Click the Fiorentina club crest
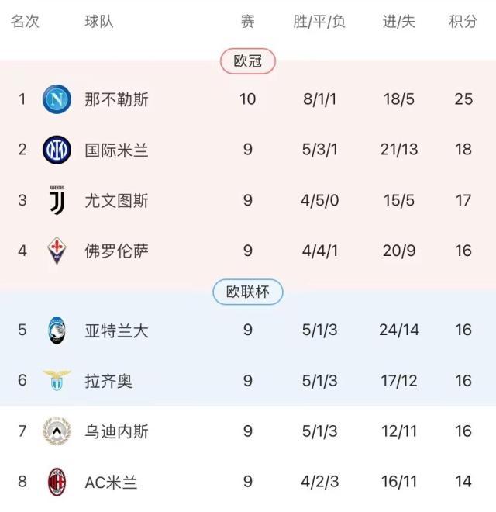496x512 pixels. point(57,251)
